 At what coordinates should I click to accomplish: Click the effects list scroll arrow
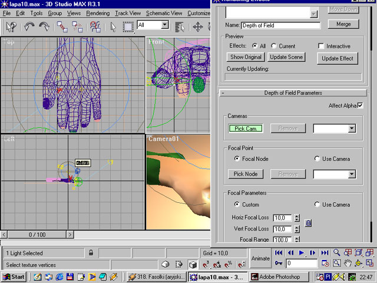pos(313,14)
